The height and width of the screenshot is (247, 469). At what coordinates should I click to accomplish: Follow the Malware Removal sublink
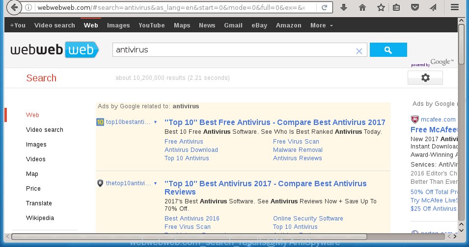(298, 150)
